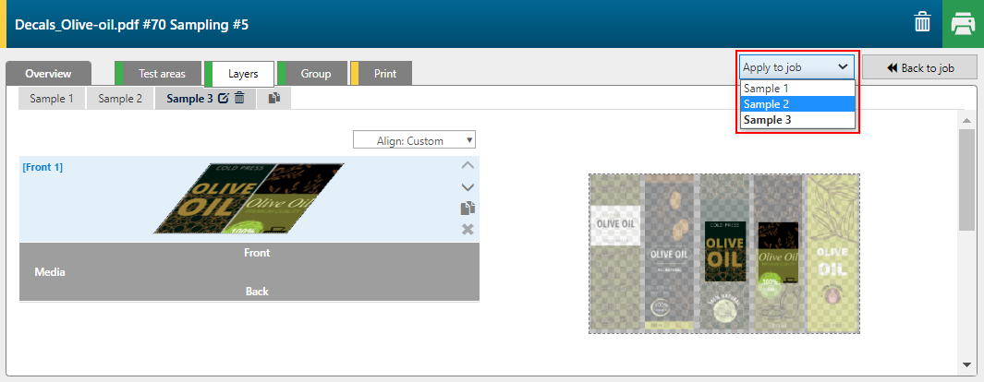Click the Back to job button
Image resolution: width=984 pixels, height=382 pixels.
click(919, 67)
